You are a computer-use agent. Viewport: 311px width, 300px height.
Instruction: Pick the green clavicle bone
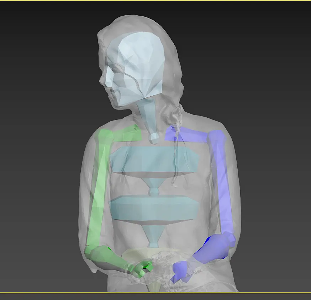(x=127, y=133)
